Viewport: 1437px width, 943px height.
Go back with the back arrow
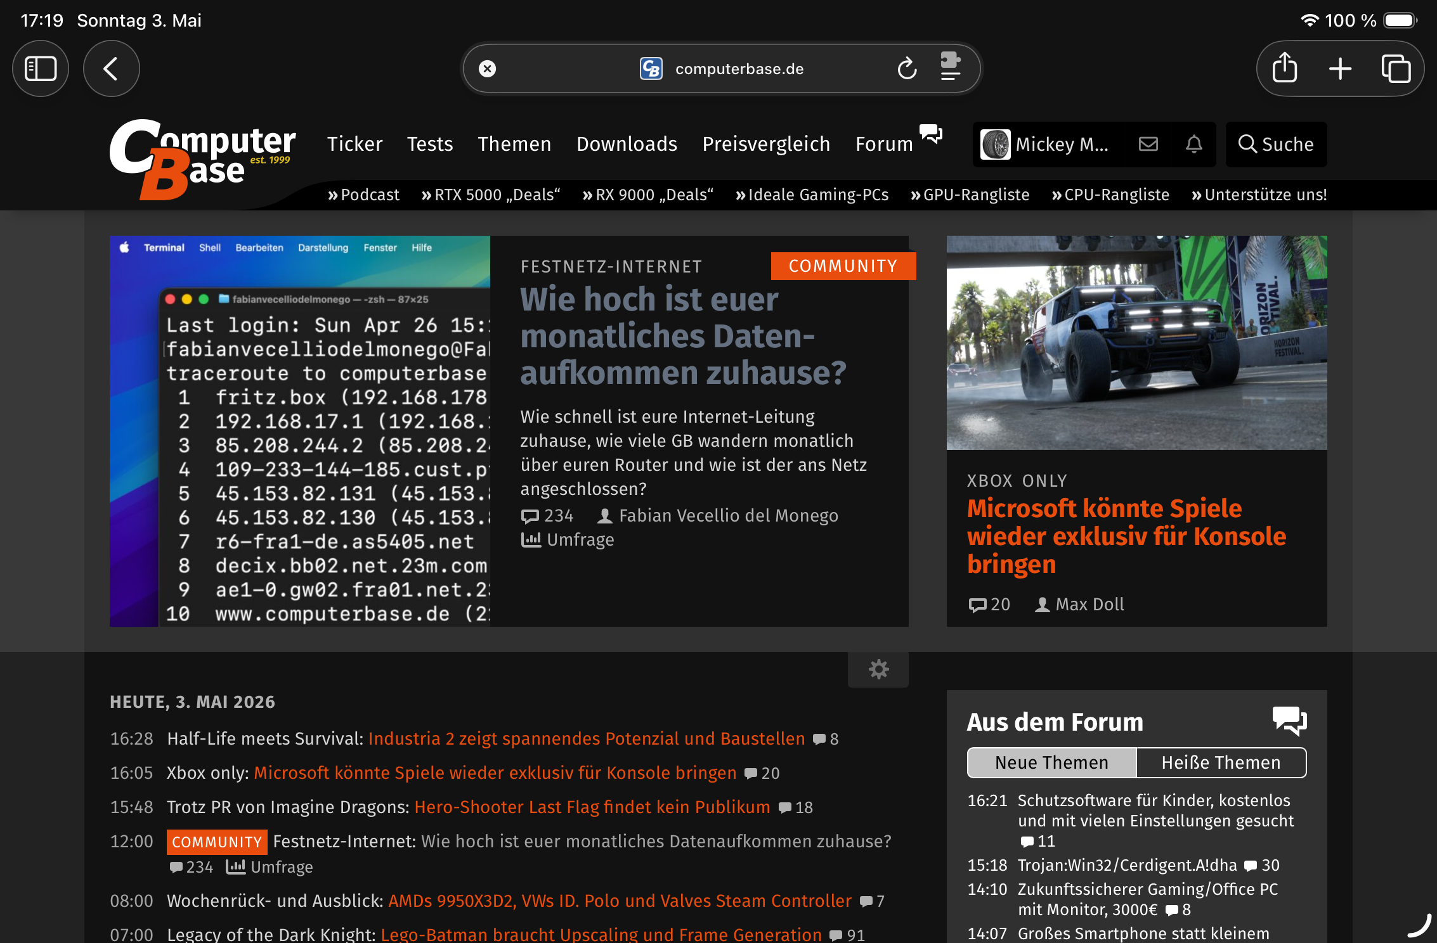pyautogui.click(x=111, y=68)
